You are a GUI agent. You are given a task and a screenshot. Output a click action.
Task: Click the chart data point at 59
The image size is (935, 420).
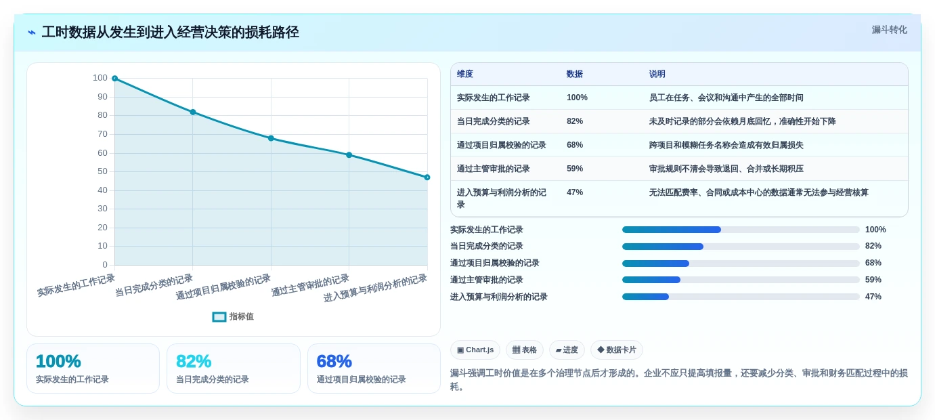(349, 155)
